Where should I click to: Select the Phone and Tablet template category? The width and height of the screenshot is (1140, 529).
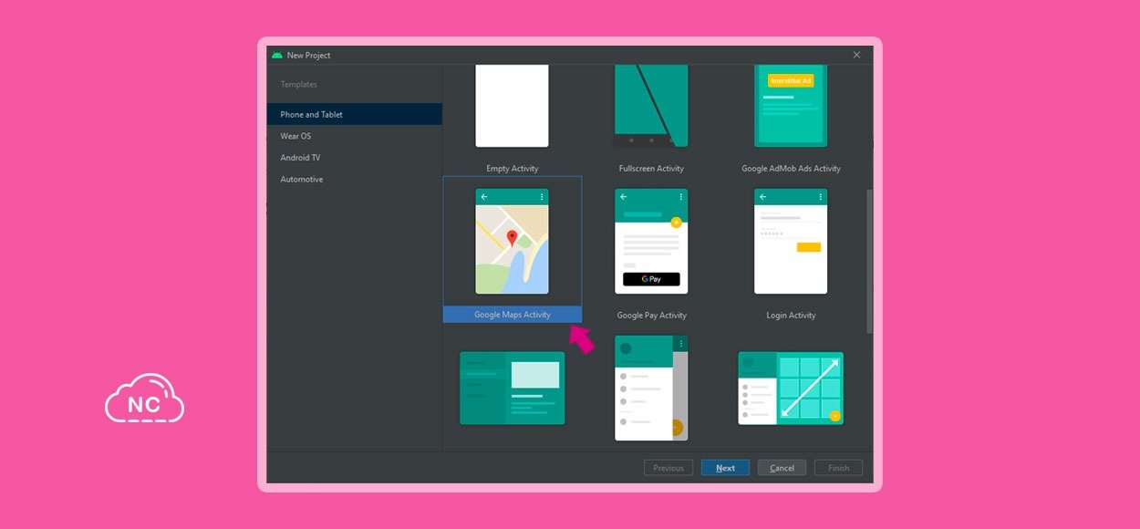[x=354, y=114]
